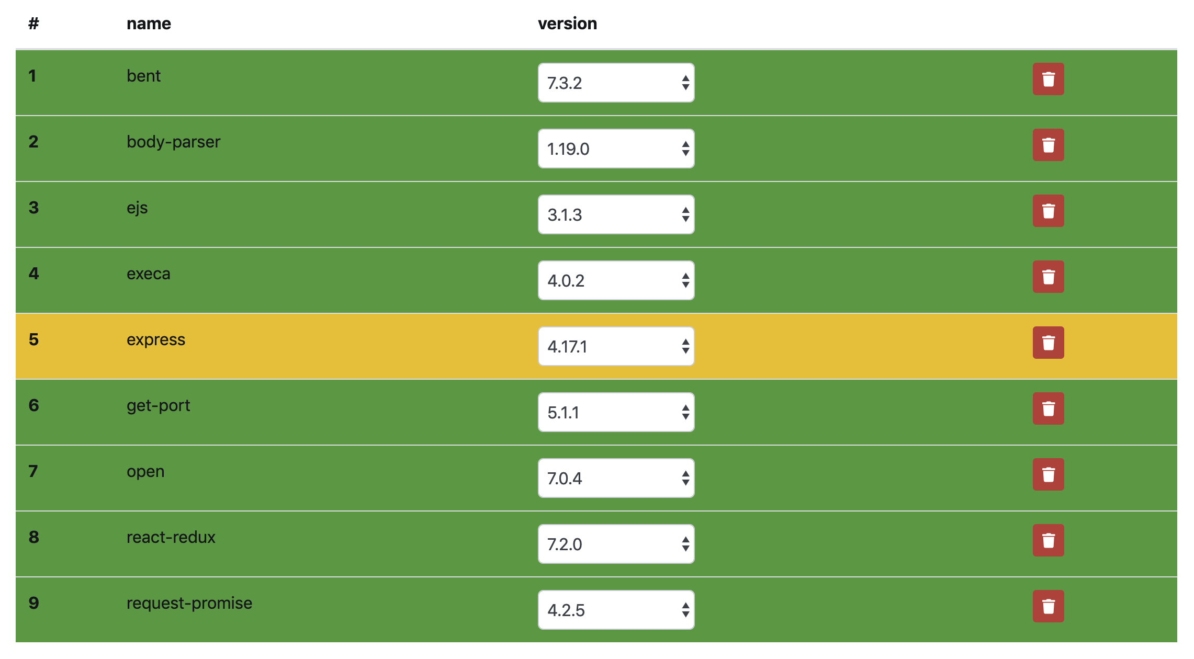
Task: Click the version column header
Action: 567,24
